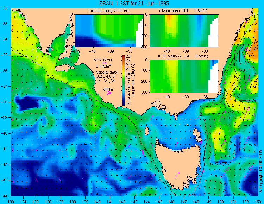Click the -40 tick under u45 section
Screen dimensions: 264x204
tap(167, 51)
